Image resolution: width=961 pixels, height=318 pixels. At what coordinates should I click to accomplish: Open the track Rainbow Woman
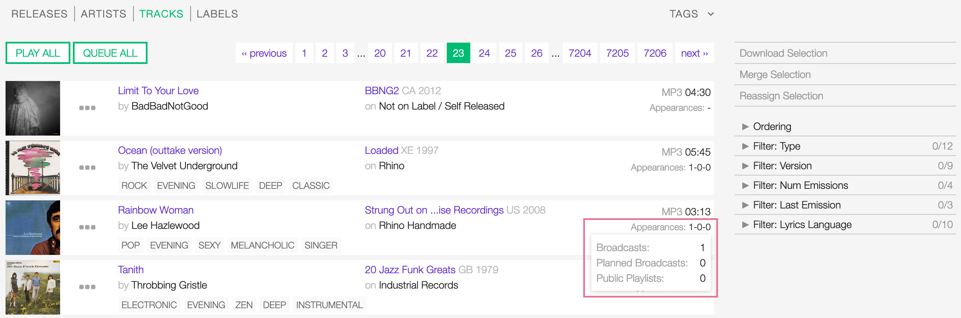click(x=156, y=210)
